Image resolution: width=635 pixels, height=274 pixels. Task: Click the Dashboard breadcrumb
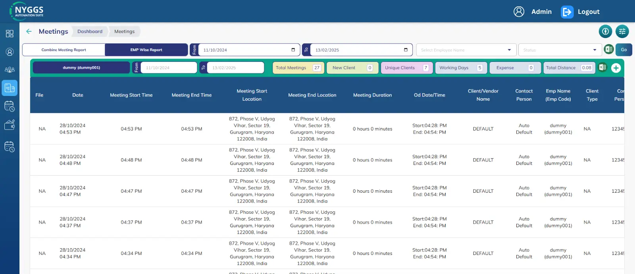[90, 31]
